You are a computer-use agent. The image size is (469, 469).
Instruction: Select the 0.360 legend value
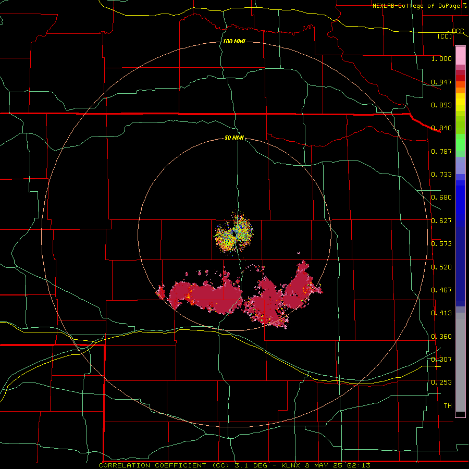(441, 337)
